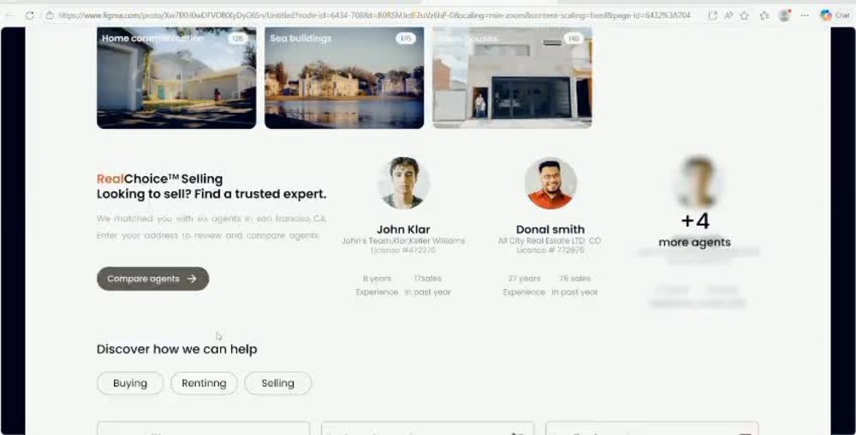Click 'Looking to sell? Find a trusted expert.'
Viewport: 856px width, 435px height.
pyautogui.click(x=211, y=194)
